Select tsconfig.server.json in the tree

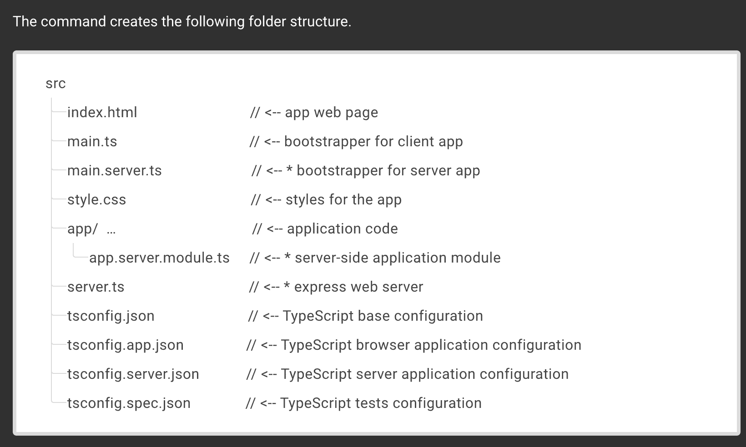[x=133, y=374]
